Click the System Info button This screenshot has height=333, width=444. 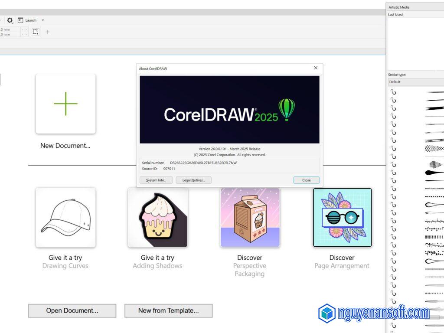click(156, 180)
